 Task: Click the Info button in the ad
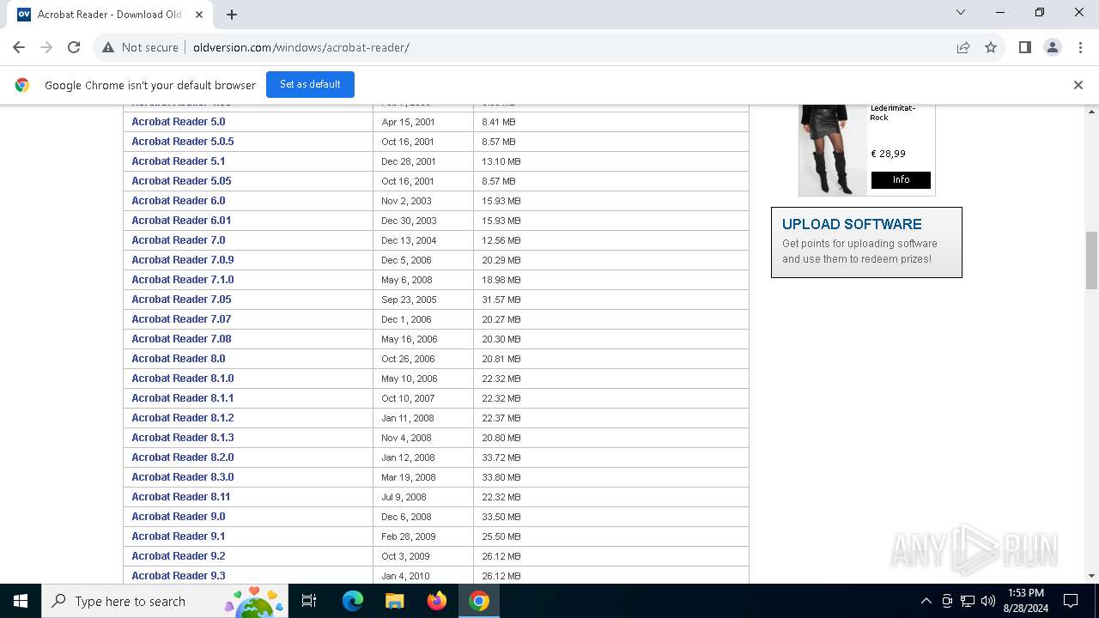point(901,180)
